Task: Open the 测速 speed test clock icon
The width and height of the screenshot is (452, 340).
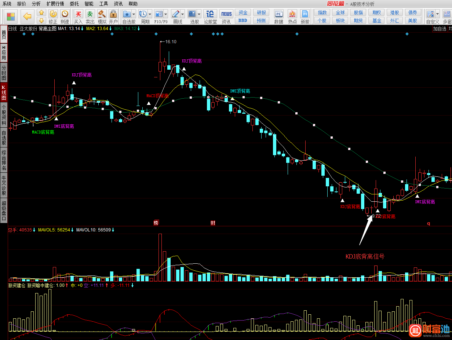Action: tap(65, 14)
